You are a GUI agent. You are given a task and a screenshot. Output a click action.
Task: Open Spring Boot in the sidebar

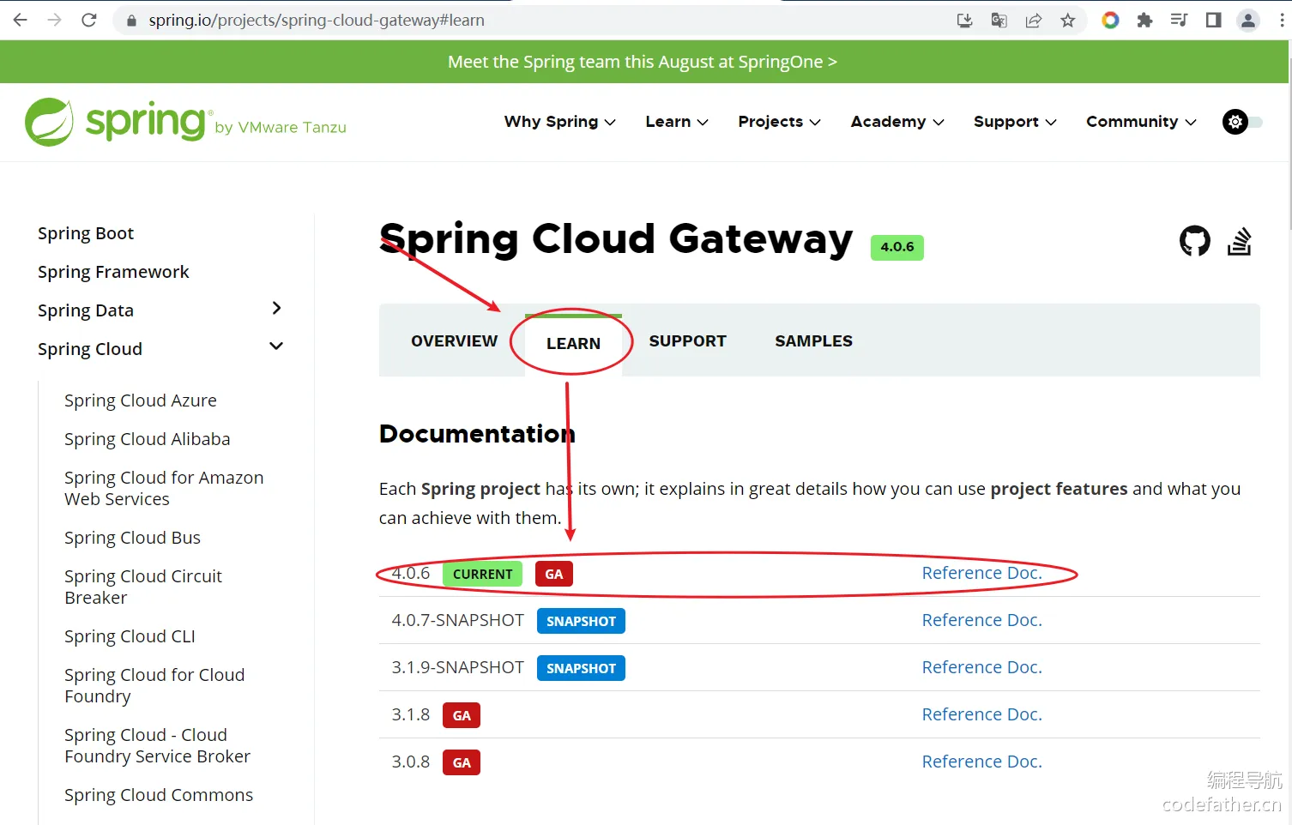coord(86,233)
